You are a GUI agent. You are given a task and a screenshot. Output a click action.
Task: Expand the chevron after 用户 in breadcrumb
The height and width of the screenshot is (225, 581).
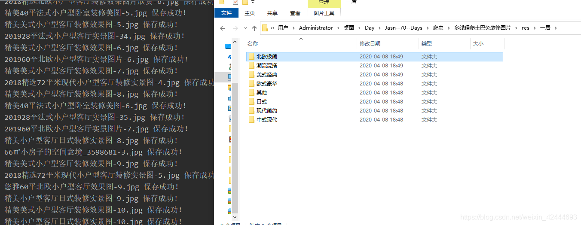coord(294,28)
